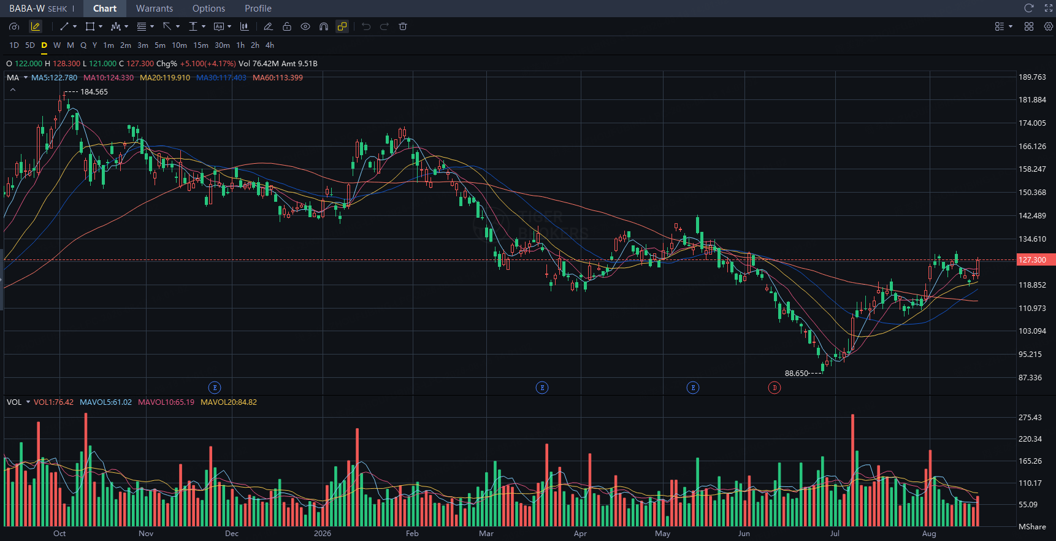Toggle the lock drawings icon
Image resolution: width=1056 pixels, height=541 pixels.
coord(286,26)
